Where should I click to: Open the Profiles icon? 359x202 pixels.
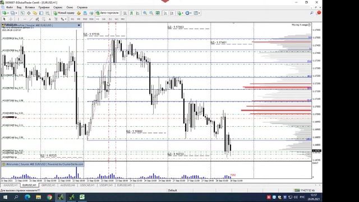pos(12,13)
